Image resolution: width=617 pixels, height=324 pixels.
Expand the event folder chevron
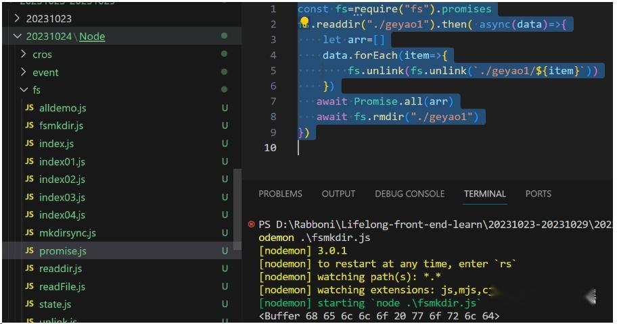[x=24, y=72]
